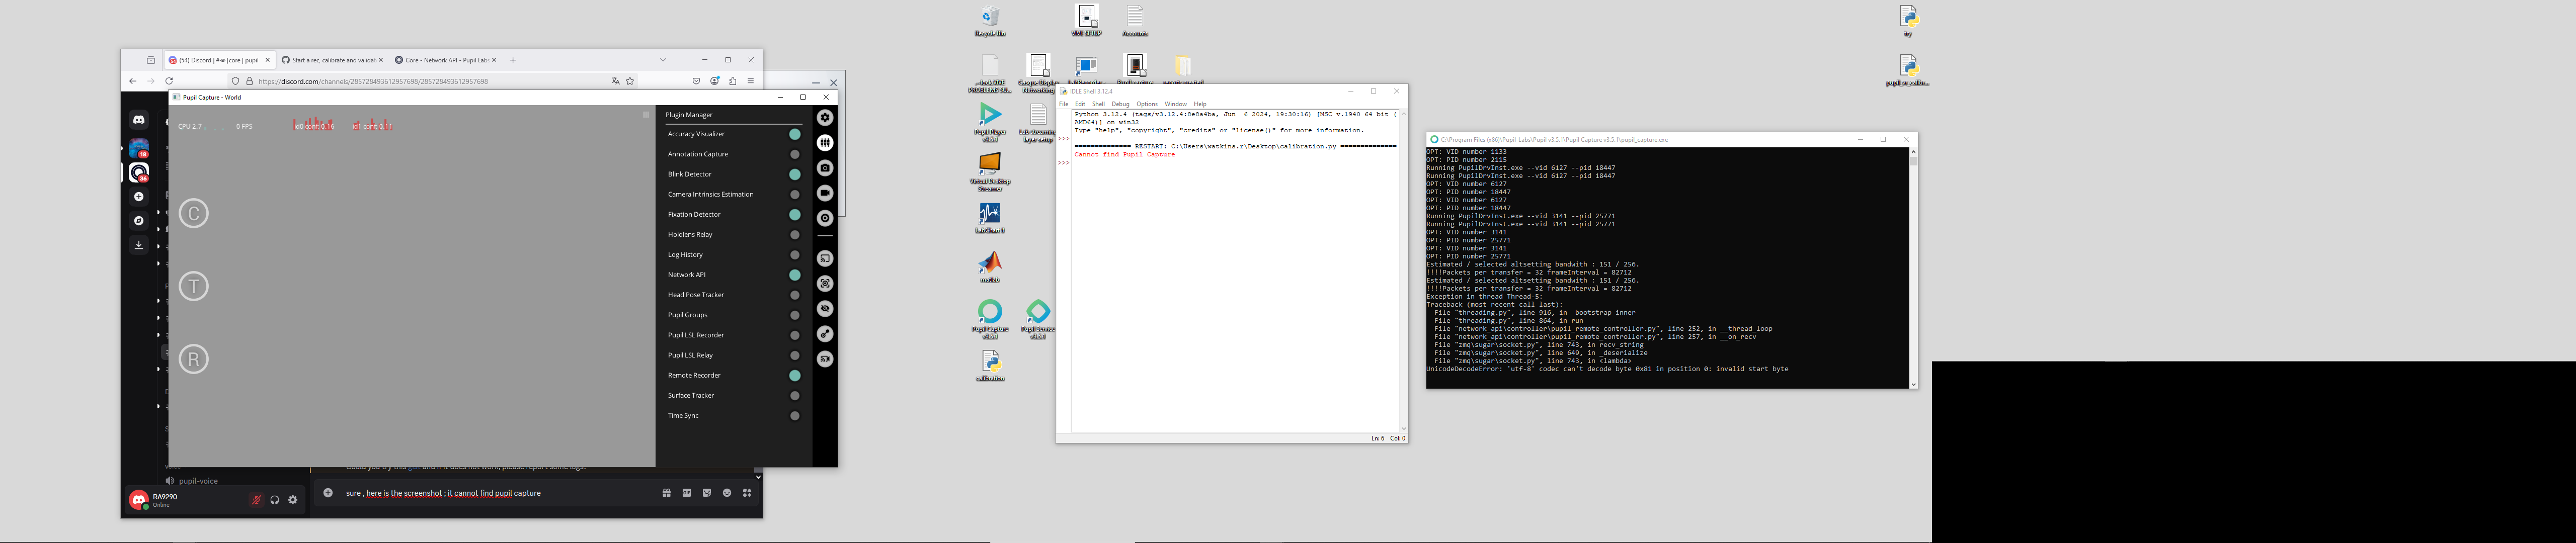Bookmark the page with the star icon
The width and height of the screenshot is (2576, 543).
click(630, 81)
